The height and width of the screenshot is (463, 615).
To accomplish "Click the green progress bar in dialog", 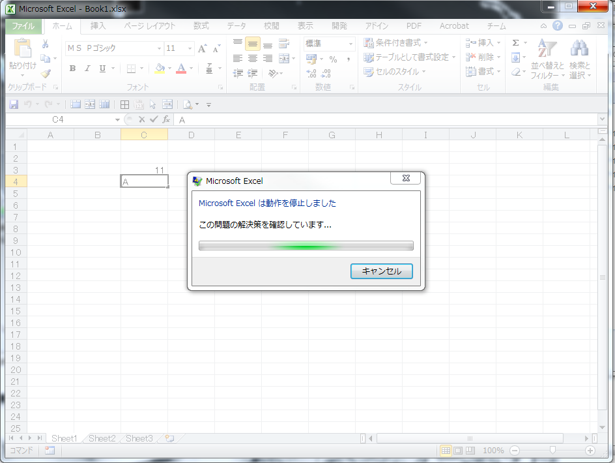I will (x=306, y=246).
